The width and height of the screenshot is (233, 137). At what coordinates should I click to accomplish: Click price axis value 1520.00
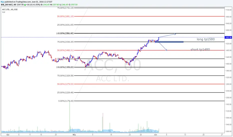coord(228,44)
